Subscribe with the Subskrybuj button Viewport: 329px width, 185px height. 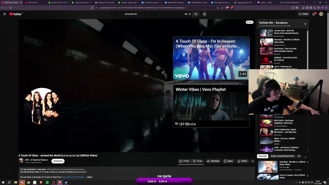pyautogui.click(x=58, y=161)
